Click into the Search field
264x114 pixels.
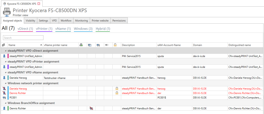pyautogui.click(x=23, y=38)
